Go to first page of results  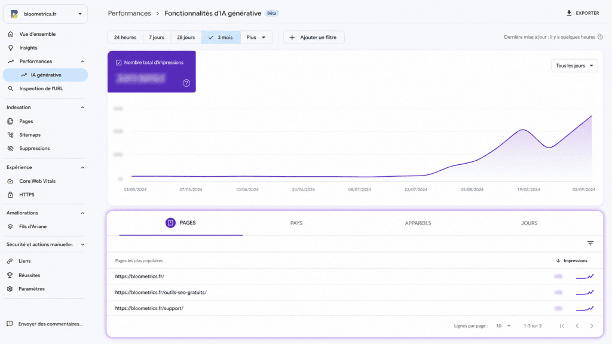coord(562,325)
